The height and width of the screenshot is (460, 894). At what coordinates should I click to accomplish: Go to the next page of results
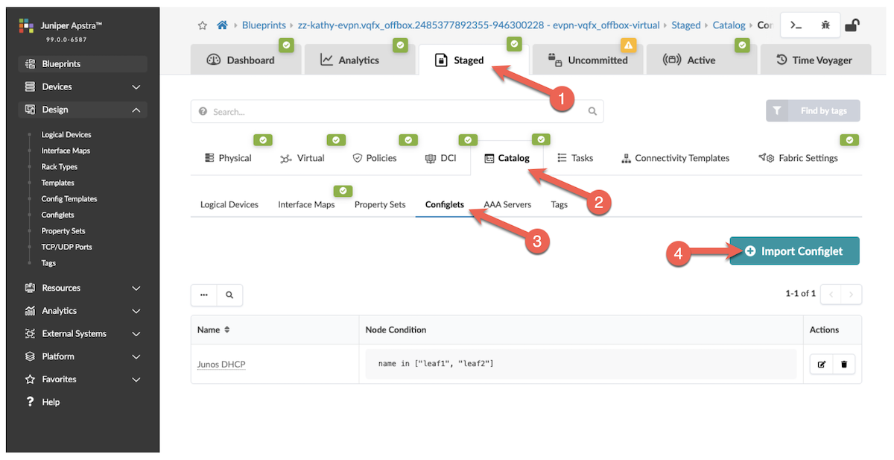[x=852, y=294]
